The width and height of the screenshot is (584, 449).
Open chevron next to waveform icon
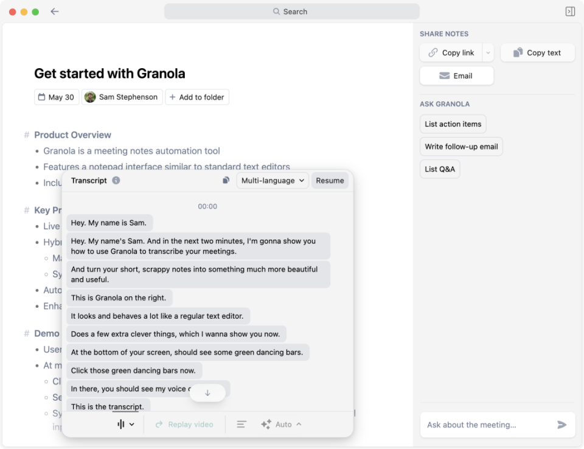coord(132,424)
